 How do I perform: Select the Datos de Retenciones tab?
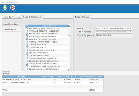(32, 17)
